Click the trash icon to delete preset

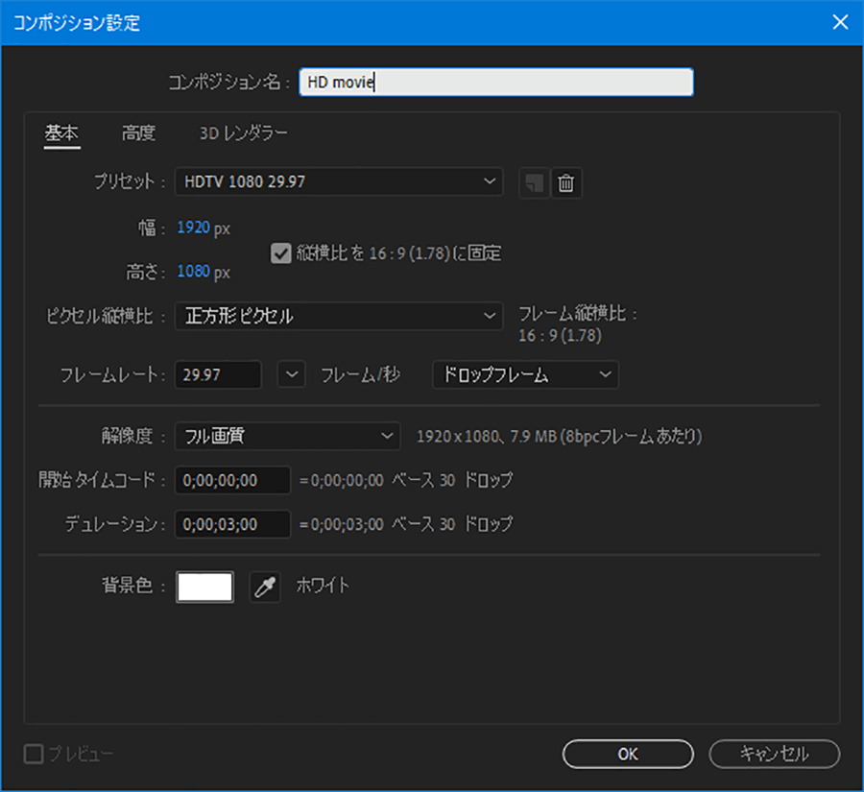click(565, 182)
